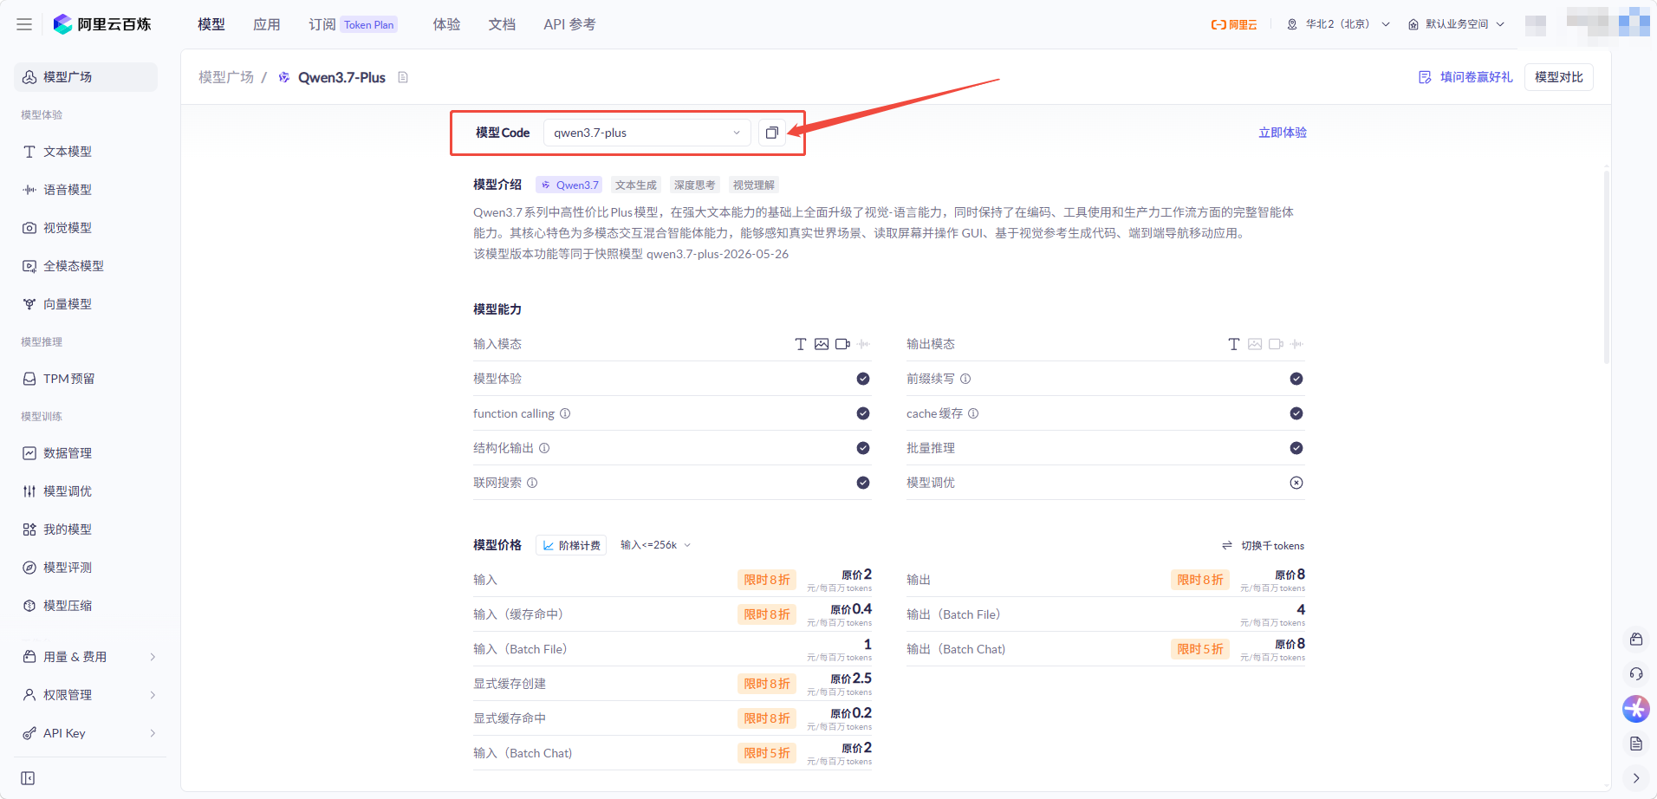Open 我的模型 in the sidebar
This screenshot has height=799, width=1657.
[x=87, y=529]
